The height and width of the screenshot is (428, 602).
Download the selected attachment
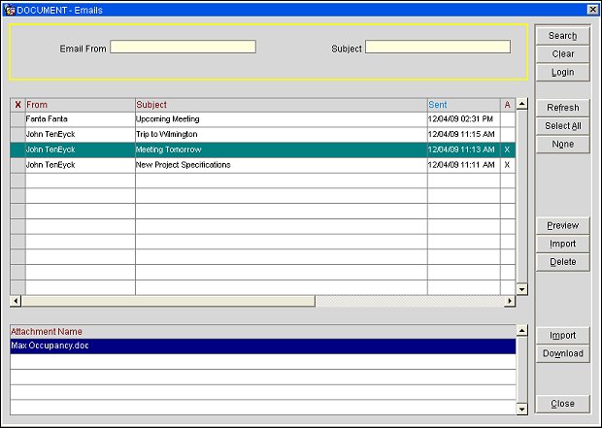point(562,353)
